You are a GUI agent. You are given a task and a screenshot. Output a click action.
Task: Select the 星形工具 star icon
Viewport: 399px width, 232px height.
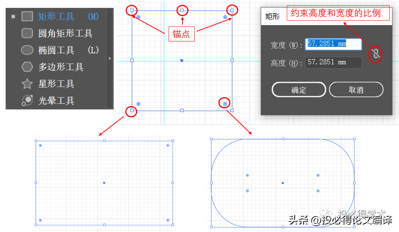27,84
